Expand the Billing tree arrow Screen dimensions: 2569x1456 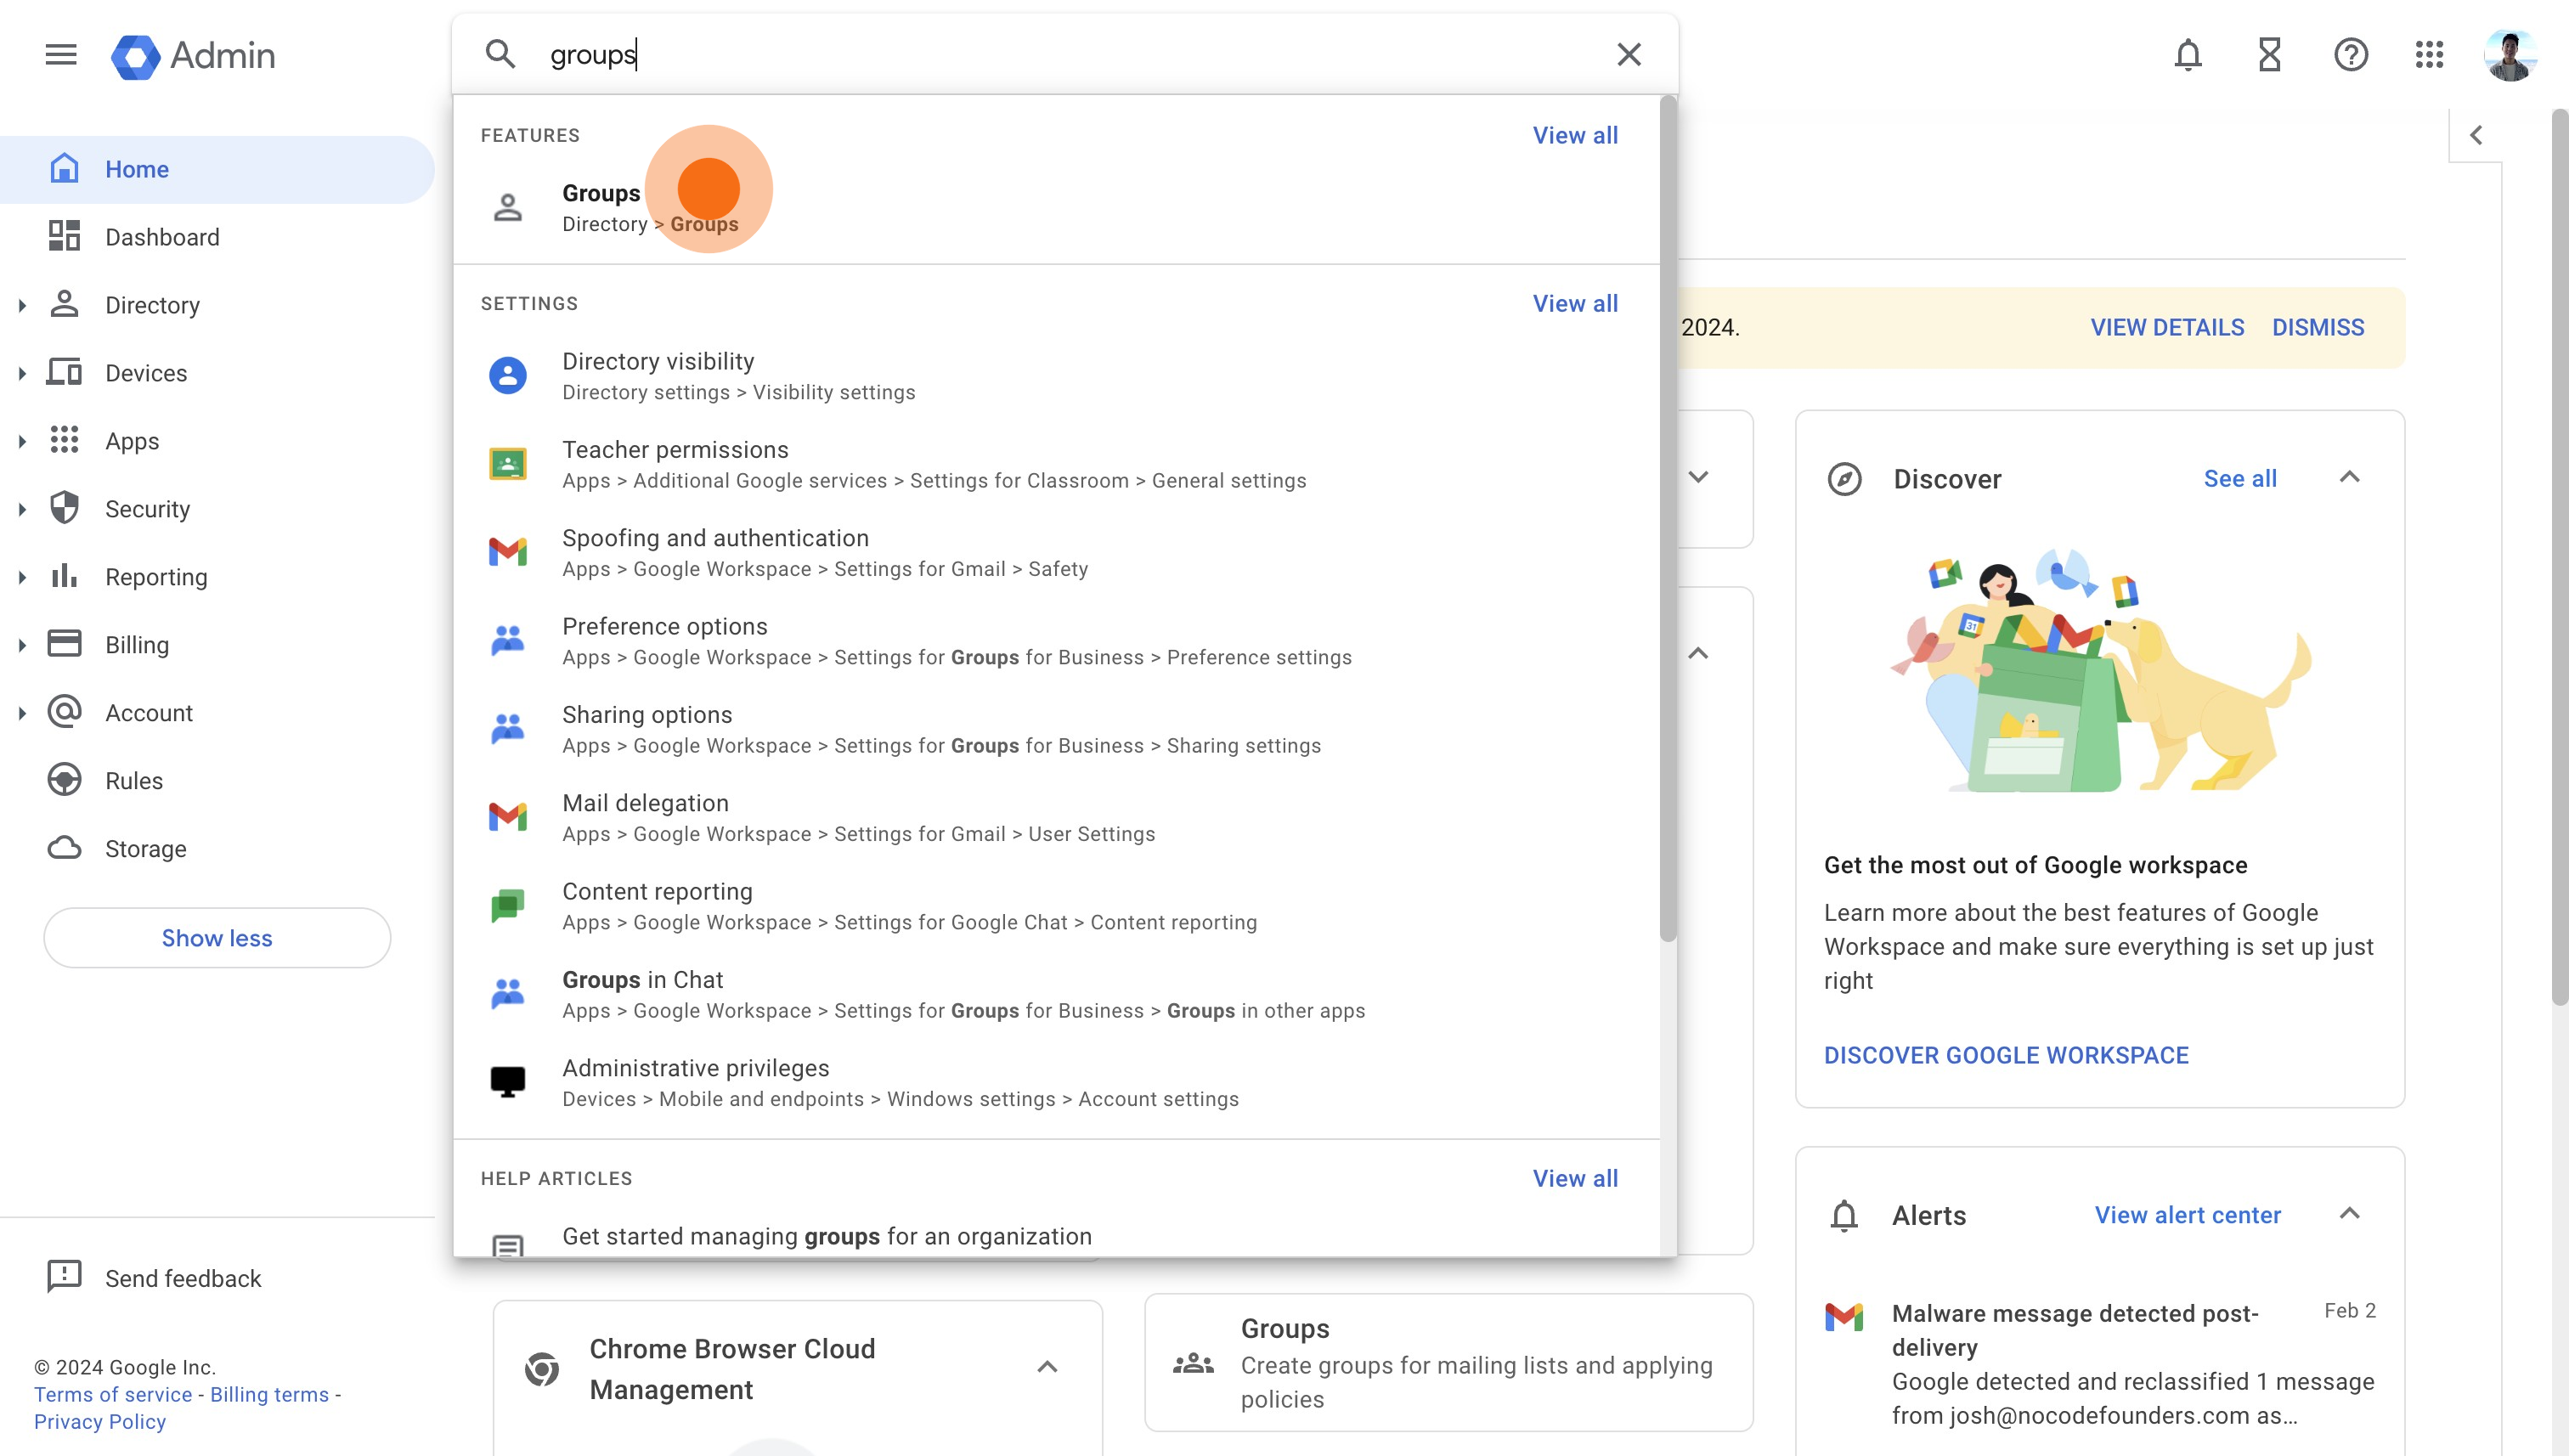pyautogui.click(x=22, y=645)
